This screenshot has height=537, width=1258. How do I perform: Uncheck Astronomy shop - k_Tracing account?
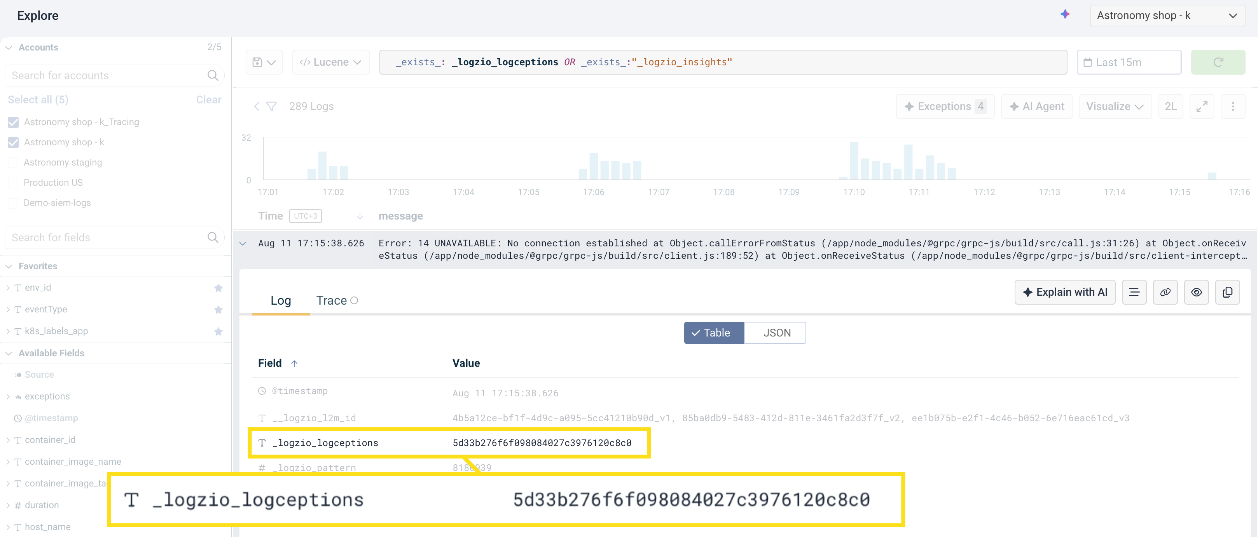point(13,122)
